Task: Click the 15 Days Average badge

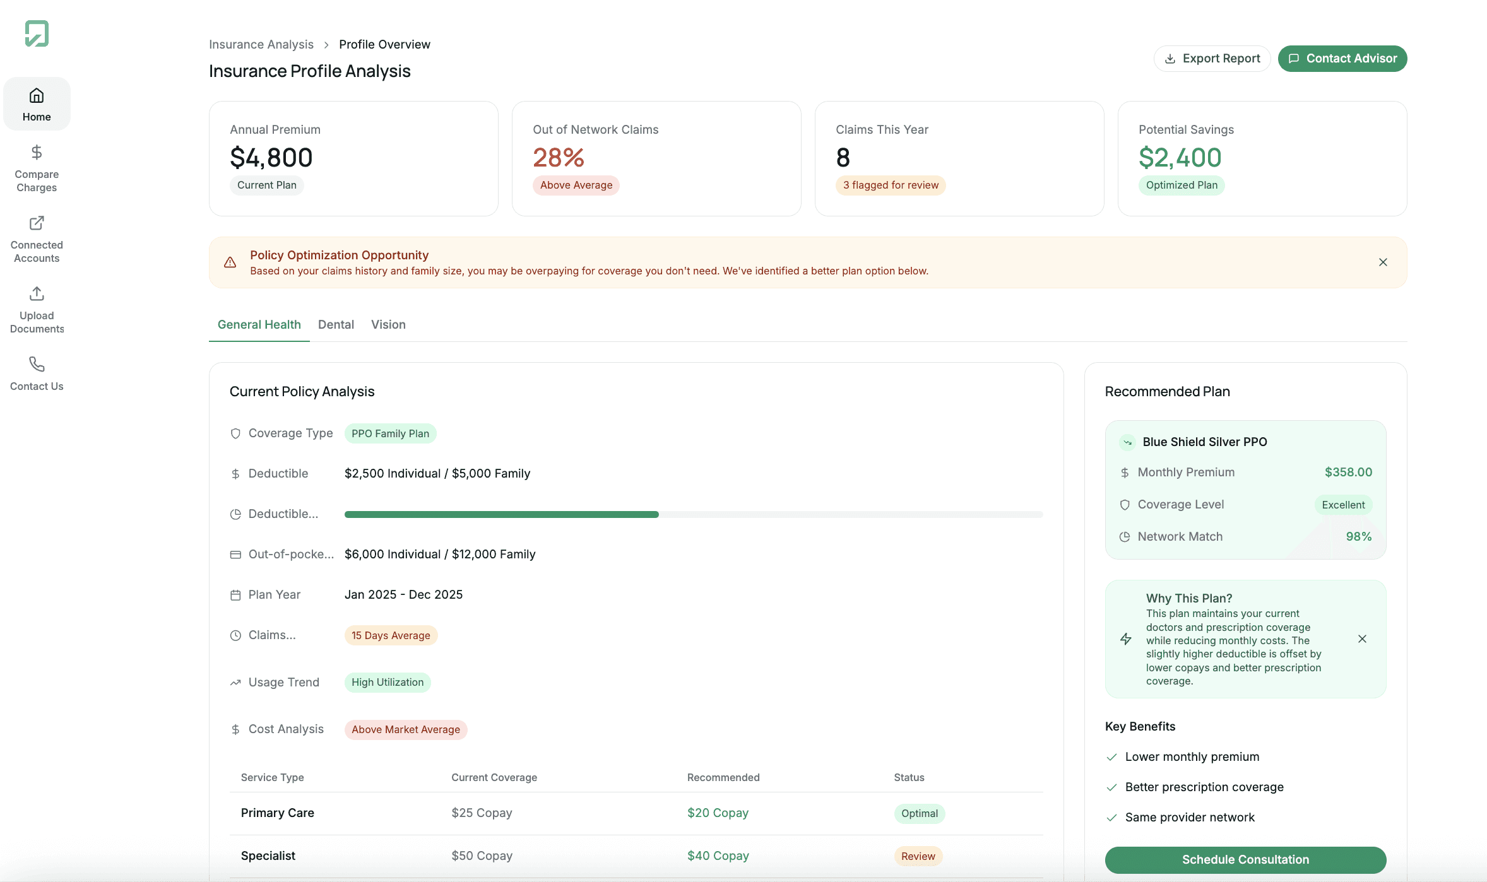Action: (391, 636)
